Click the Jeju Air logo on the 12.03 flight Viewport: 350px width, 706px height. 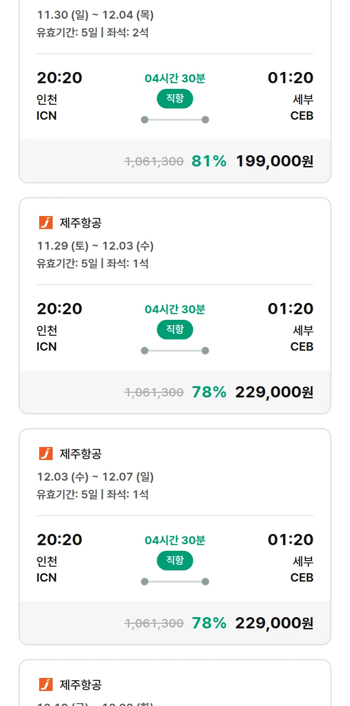coord(46,454)
